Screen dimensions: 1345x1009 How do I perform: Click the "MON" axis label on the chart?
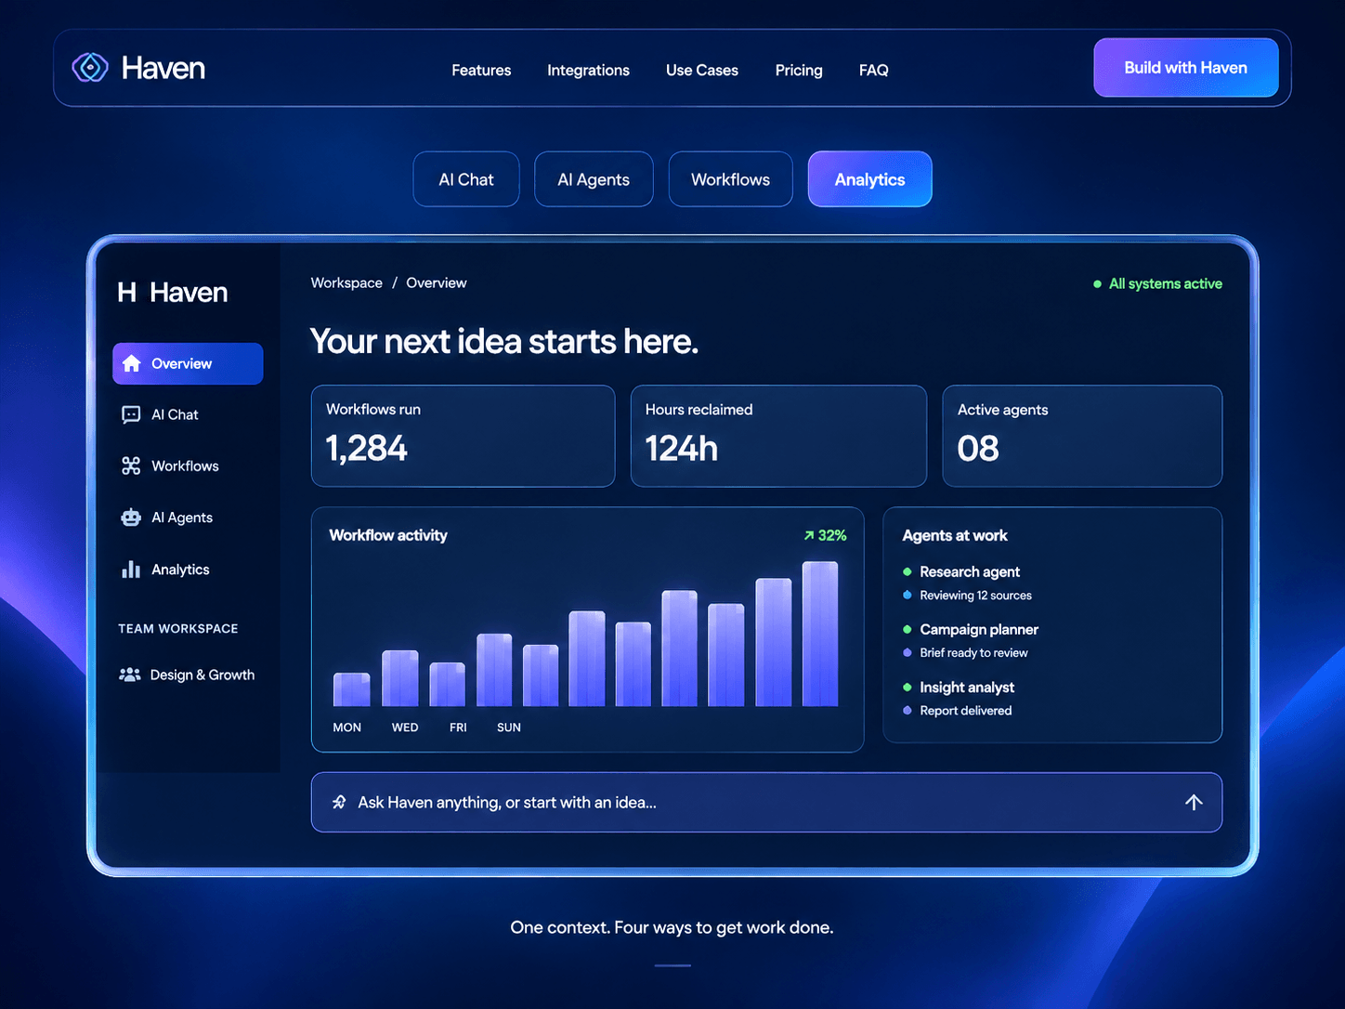point(347,727)
